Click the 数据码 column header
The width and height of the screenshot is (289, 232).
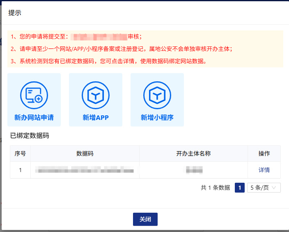tap(85, 154)
